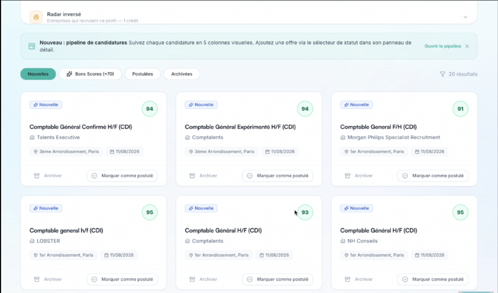Select the Nouvelles filter tab

(38, 74)
